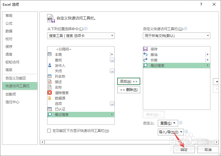The height and width of the screenshot is (156, 221).
Task: Open the 语言 category
Action: [20, 54]
